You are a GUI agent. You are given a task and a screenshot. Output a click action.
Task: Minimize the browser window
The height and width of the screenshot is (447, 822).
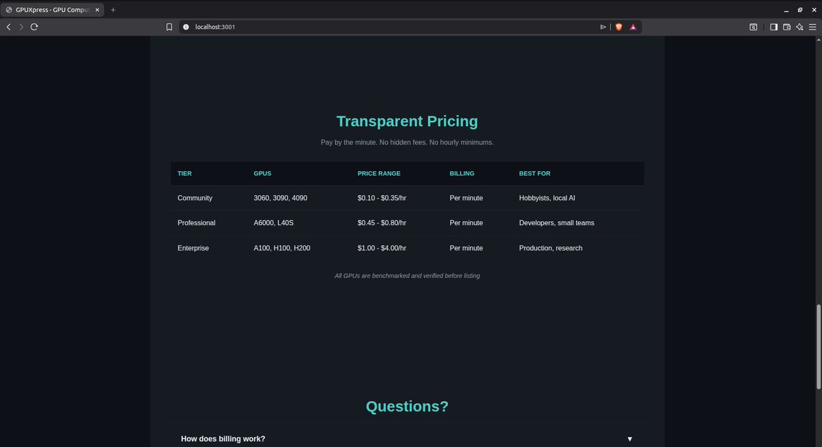786,10
